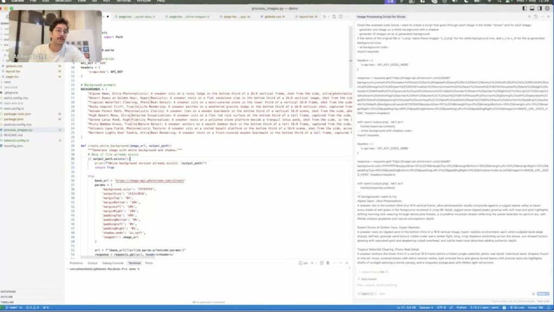The width and height of the screenshot is (554, 312).
Task: Select the Terminal tab
Action: click(x=134, y=263)
